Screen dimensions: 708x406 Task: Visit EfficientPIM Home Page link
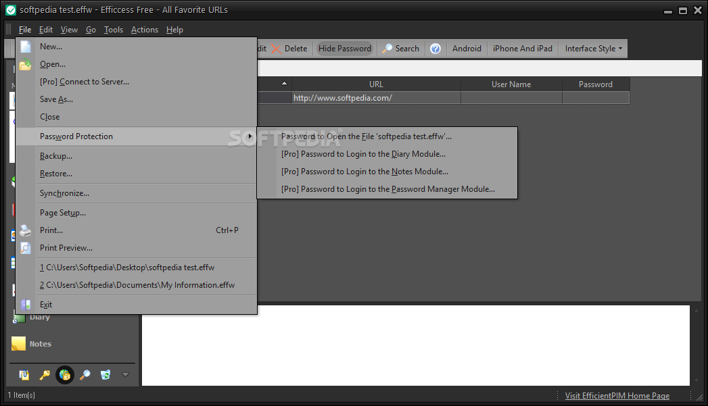617,396
